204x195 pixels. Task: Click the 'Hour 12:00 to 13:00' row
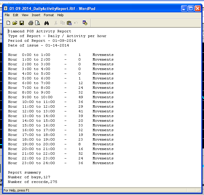point(61,111)
